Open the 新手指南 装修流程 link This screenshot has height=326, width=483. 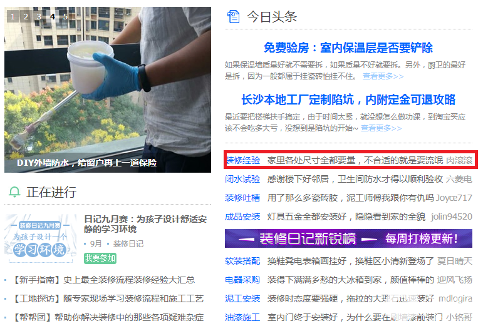pyautogui.click(x=103, y=280)
